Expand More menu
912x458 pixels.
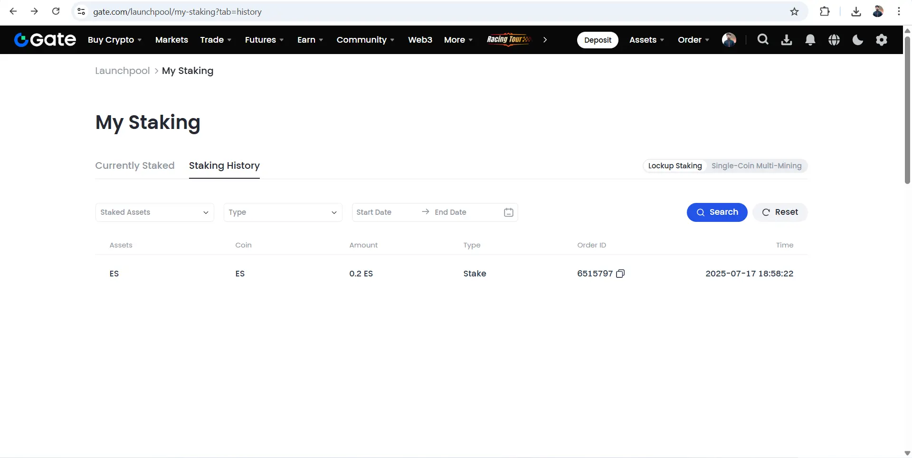tap(458, 40)
